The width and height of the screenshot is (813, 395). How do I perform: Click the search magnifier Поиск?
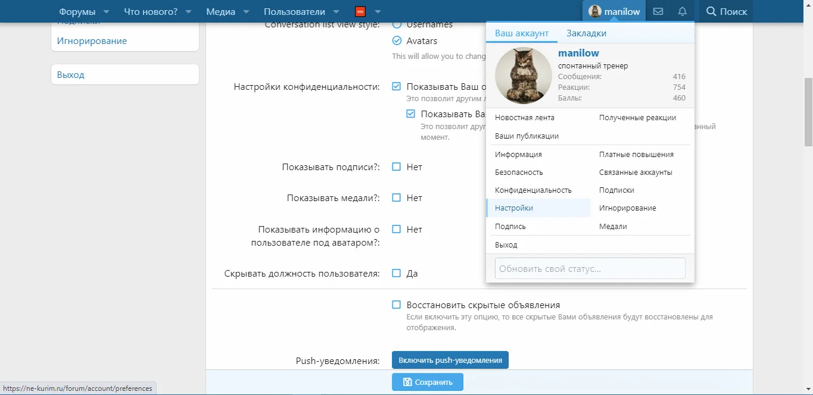[x=726, y=11]
